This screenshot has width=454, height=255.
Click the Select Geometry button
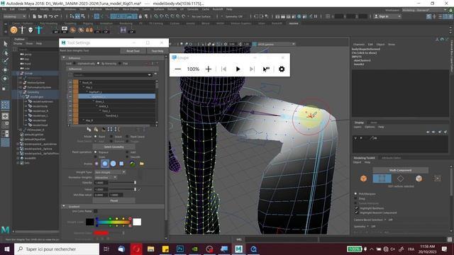(113, 147)
